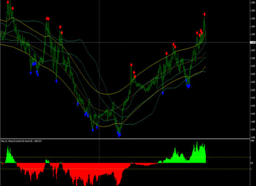The height and width of the screenshot is (186, 256).
Task: Click the blue diamond cluster at the chart's lowest low
Action: [119, 134]
